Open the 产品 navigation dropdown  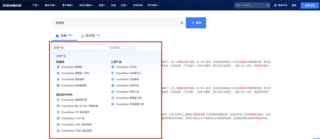(x=36, y=5)
